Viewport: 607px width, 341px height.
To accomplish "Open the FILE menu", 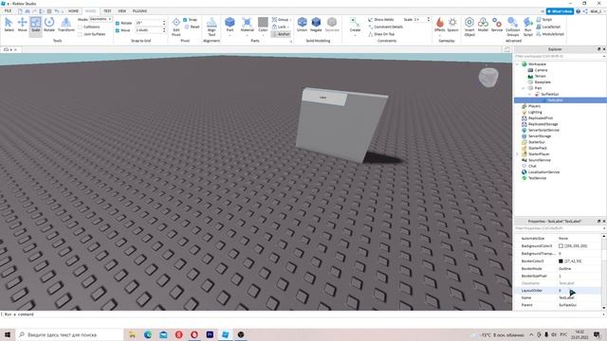I will pos(8,10).
